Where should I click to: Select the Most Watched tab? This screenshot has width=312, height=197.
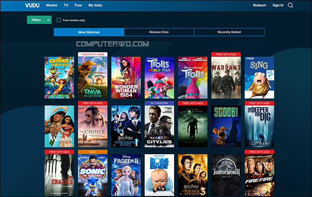[x=89, y=32]
